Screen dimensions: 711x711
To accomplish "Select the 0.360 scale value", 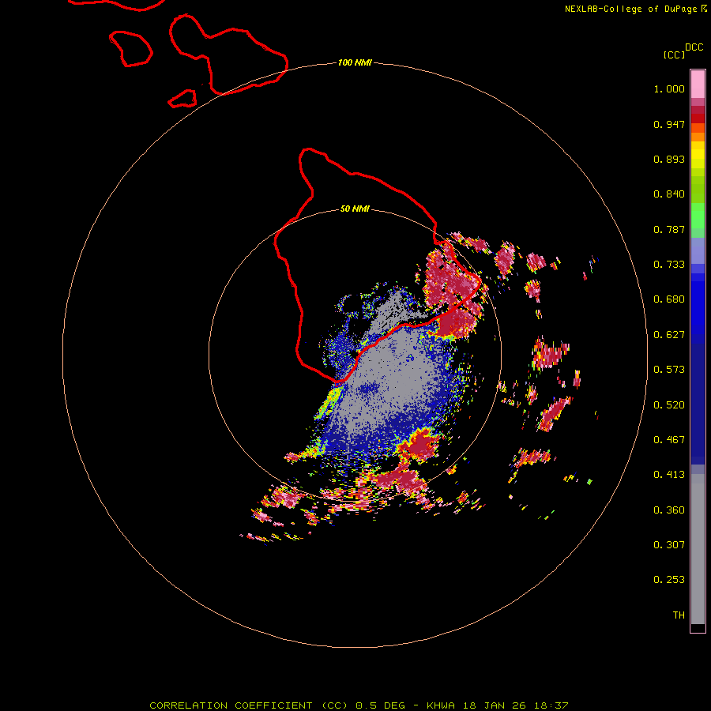I will 669,510.
